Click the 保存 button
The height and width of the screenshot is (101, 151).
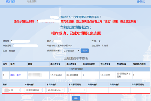85,51
